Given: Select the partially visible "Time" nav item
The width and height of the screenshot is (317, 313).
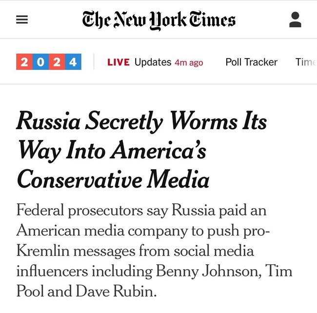Looking at the screenshot, I should (x=306, y=62).
